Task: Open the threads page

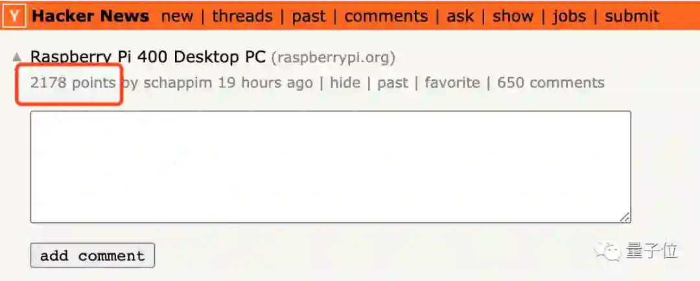Action: tap(242, 16)
